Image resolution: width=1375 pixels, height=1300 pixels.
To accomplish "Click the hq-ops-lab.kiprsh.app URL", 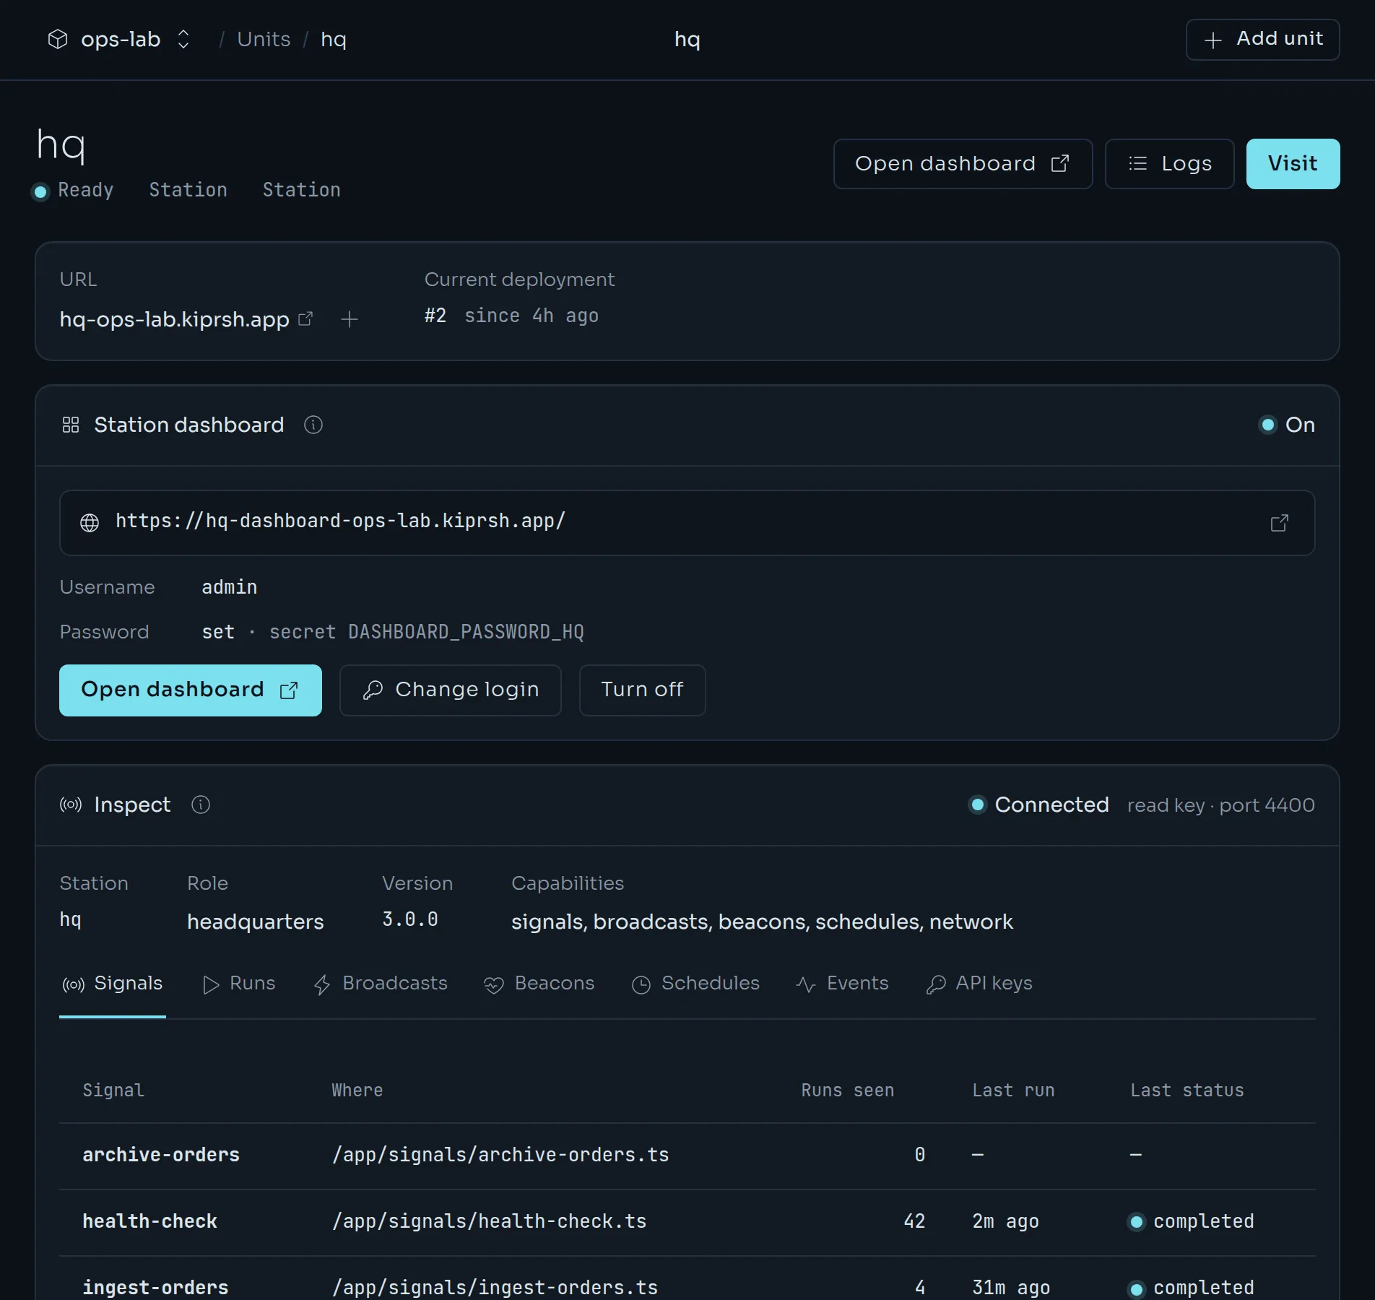I will tap(174, 319).
